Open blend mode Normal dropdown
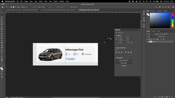The image size is (175, 98). 152,37
